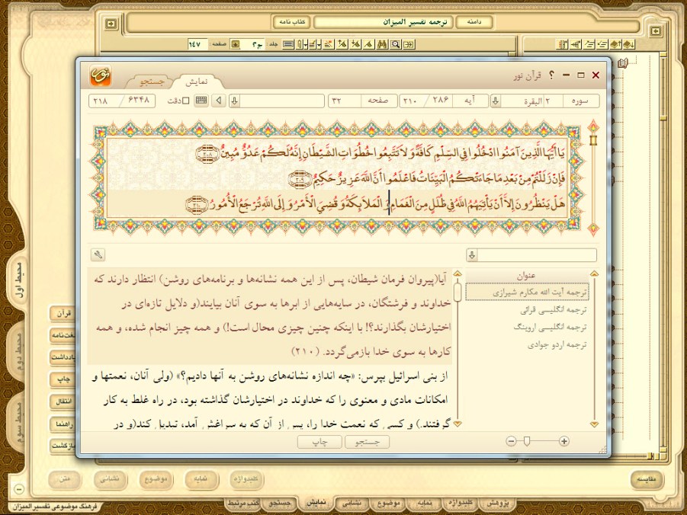
Task: Open the کتب مرتبط bottom tab
Action: (242, 503)
